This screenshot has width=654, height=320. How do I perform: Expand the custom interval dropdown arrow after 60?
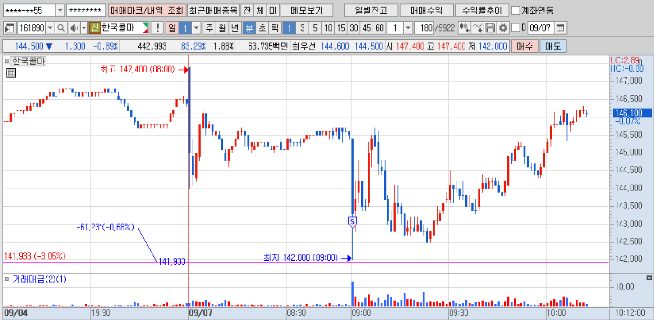click(x=408, y=28)
